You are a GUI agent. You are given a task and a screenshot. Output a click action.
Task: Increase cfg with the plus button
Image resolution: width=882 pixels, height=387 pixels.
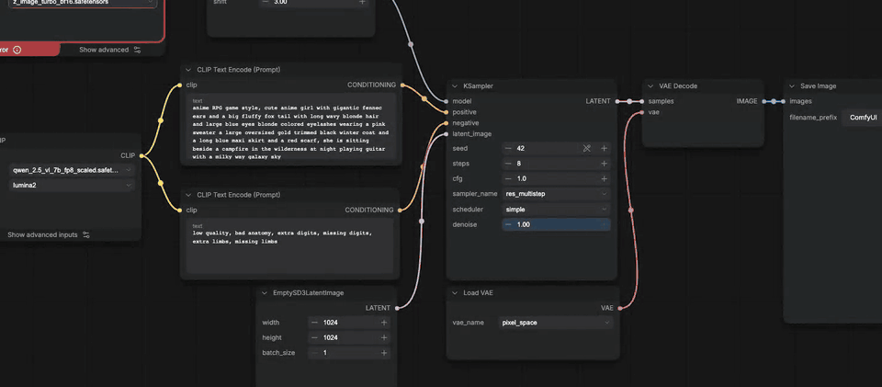coord(605,179)
